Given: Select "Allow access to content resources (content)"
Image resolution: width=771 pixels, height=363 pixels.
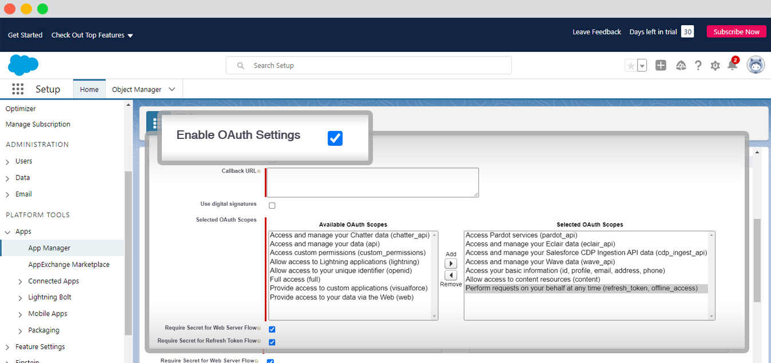Looking at the screenshot, I should 532,280.
